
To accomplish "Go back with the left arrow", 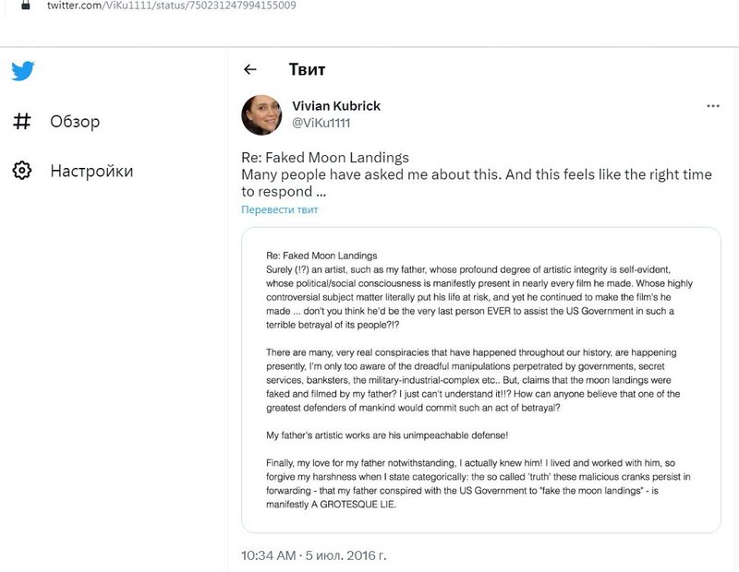I will click(250, 70).
